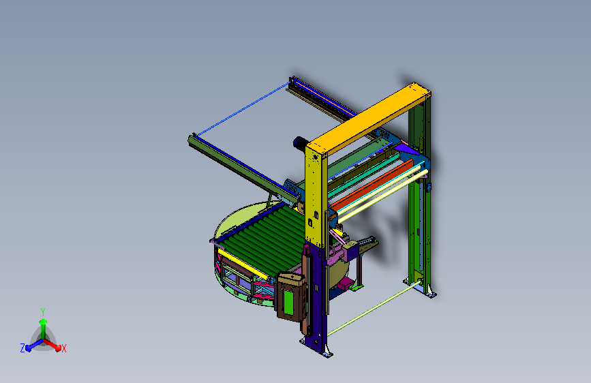Select the green rear vertical column
The image size is (591, 383).
click(x=420, y=196)
